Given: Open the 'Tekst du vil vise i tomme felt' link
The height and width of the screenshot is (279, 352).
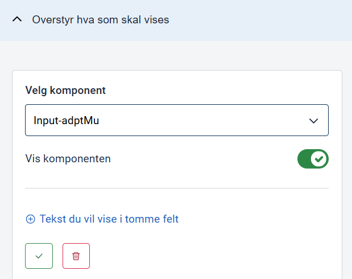Looking at the screenshot, I should [109, 219].
